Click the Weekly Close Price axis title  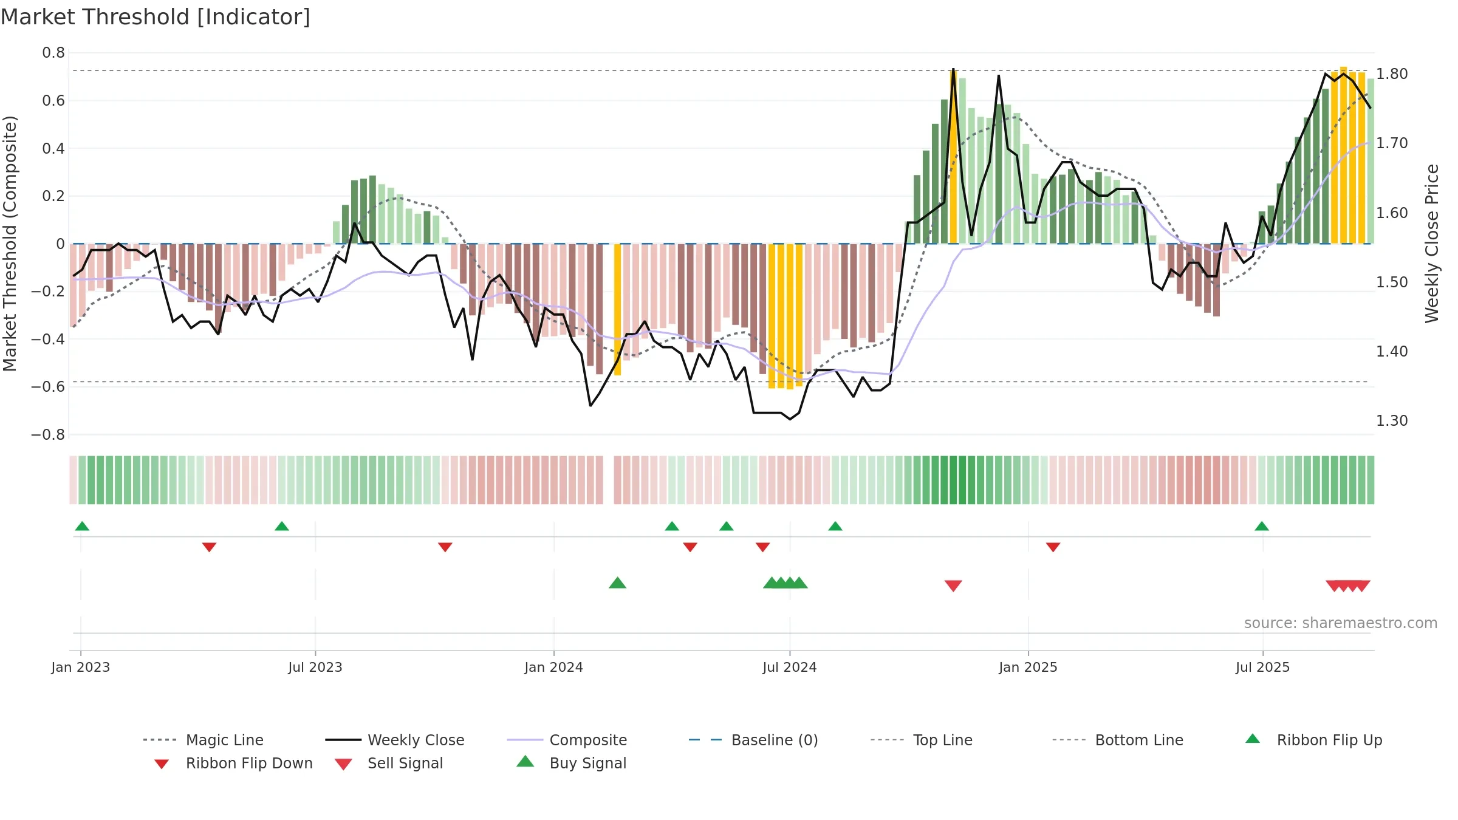tap(1432, 244)
